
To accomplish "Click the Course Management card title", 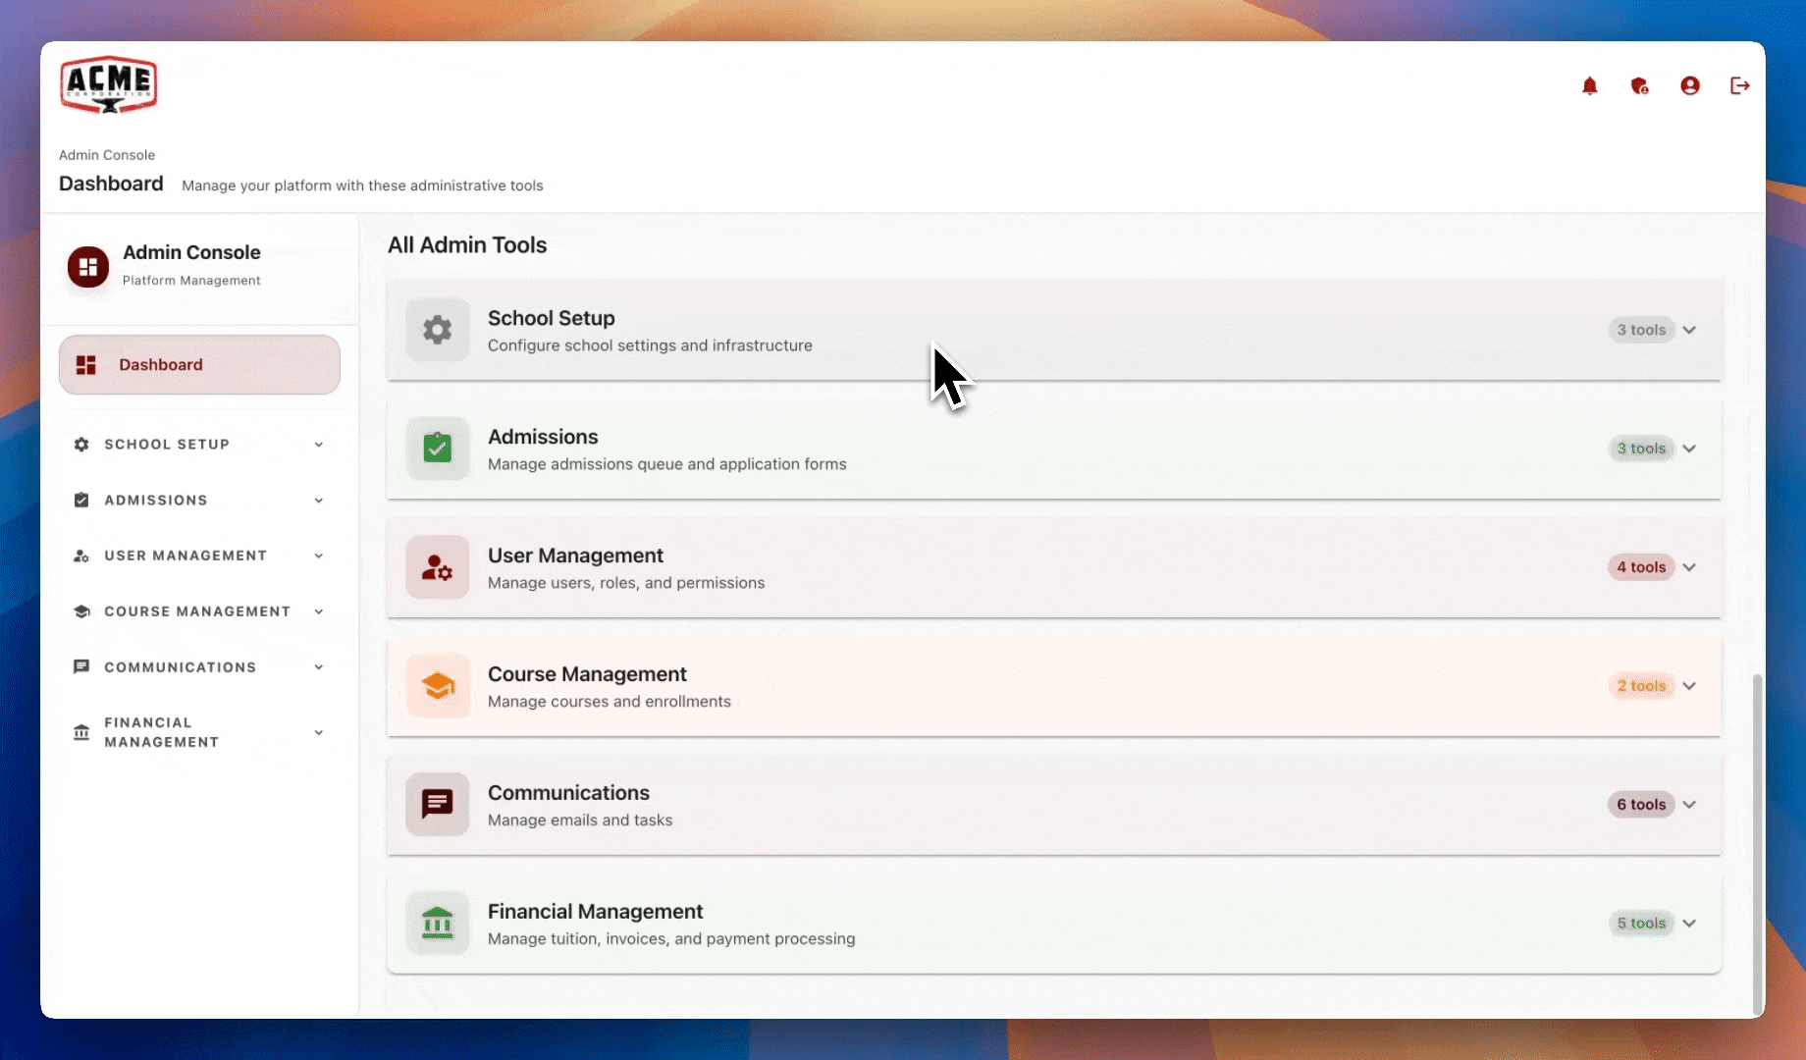I will (x=587, y=674).
